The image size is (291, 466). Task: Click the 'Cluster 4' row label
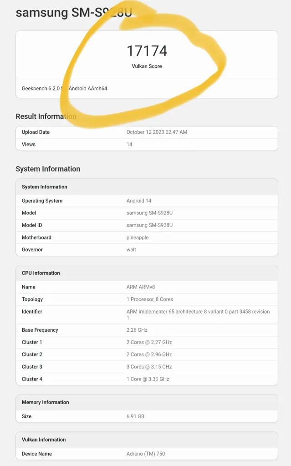coord(32,379)
